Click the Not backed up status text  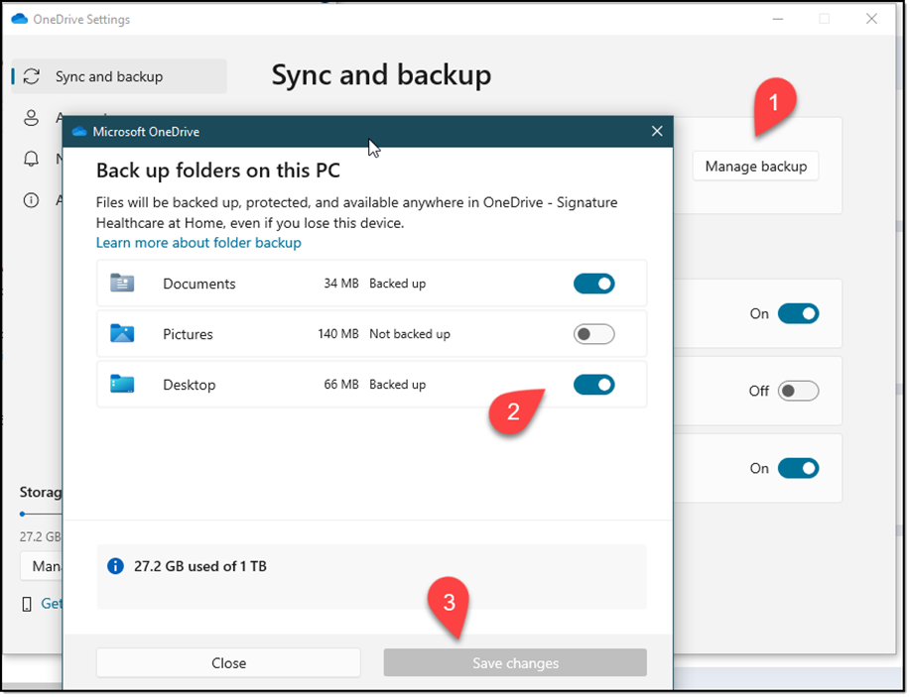pos(410,334)
